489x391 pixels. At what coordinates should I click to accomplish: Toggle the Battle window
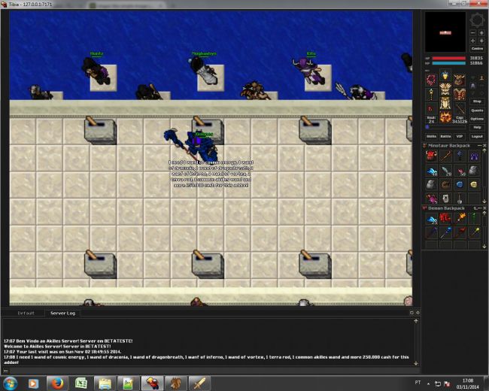click(445, 136)
